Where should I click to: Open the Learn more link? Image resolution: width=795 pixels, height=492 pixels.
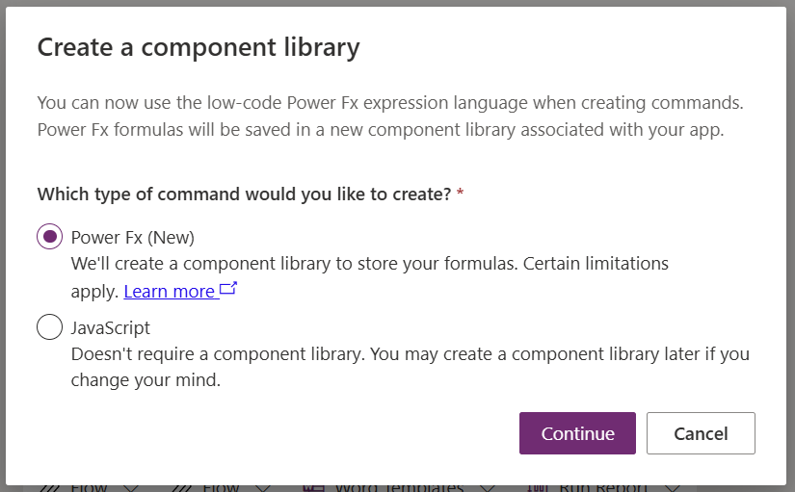click(170, 291)
